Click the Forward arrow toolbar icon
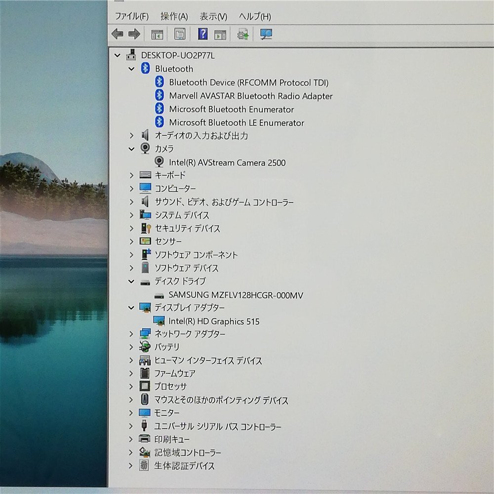The image size is (494, 494). coord(134,34)
